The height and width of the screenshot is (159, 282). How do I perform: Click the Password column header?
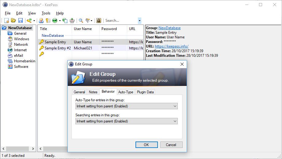(113, 29)
